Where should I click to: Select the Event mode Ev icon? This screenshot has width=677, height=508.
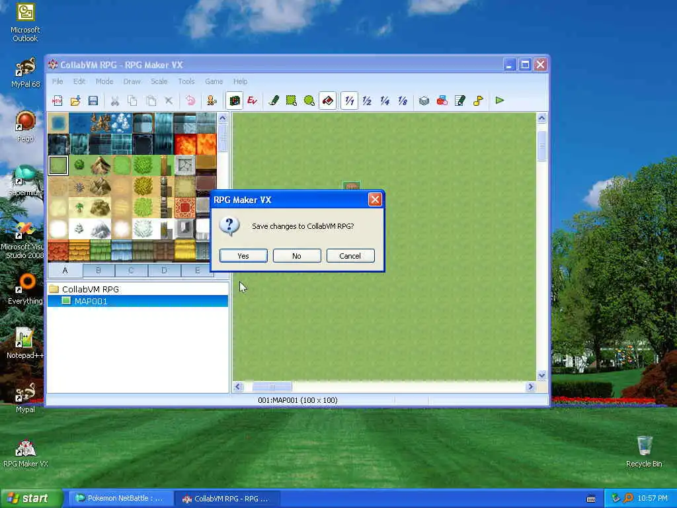pyautogui.click(x=252, y=101)
